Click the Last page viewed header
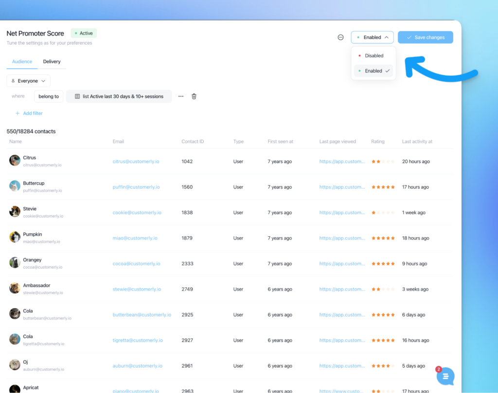Screen dimensions: 498x393 [338, 142]
